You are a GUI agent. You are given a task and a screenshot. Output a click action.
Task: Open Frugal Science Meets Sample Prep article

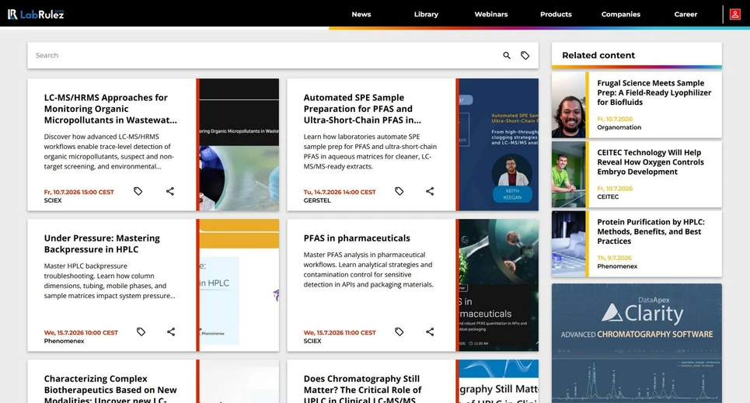(654, 92)
